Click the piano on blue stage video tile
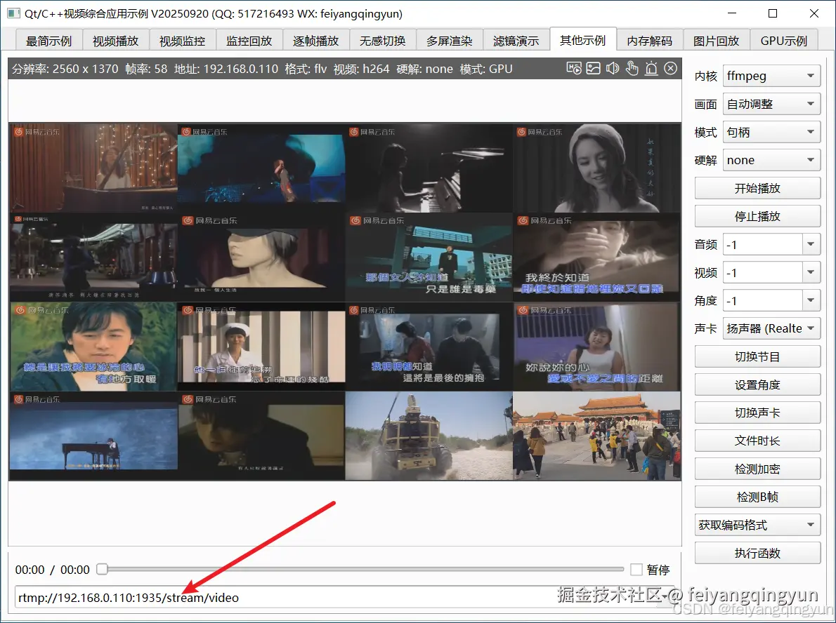The height and width of the screenshot is (623, 836). 94,436
